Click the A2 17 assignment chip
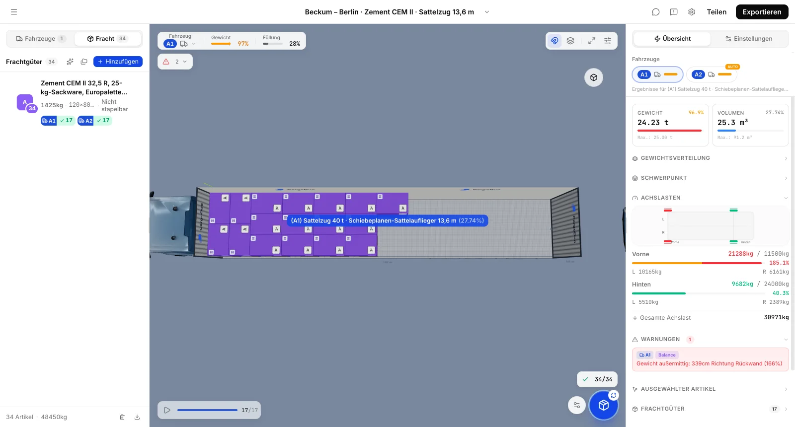Image resolution: width=795 pixels, height=427 pixels. pyautogui.click(x=94, y=121)
